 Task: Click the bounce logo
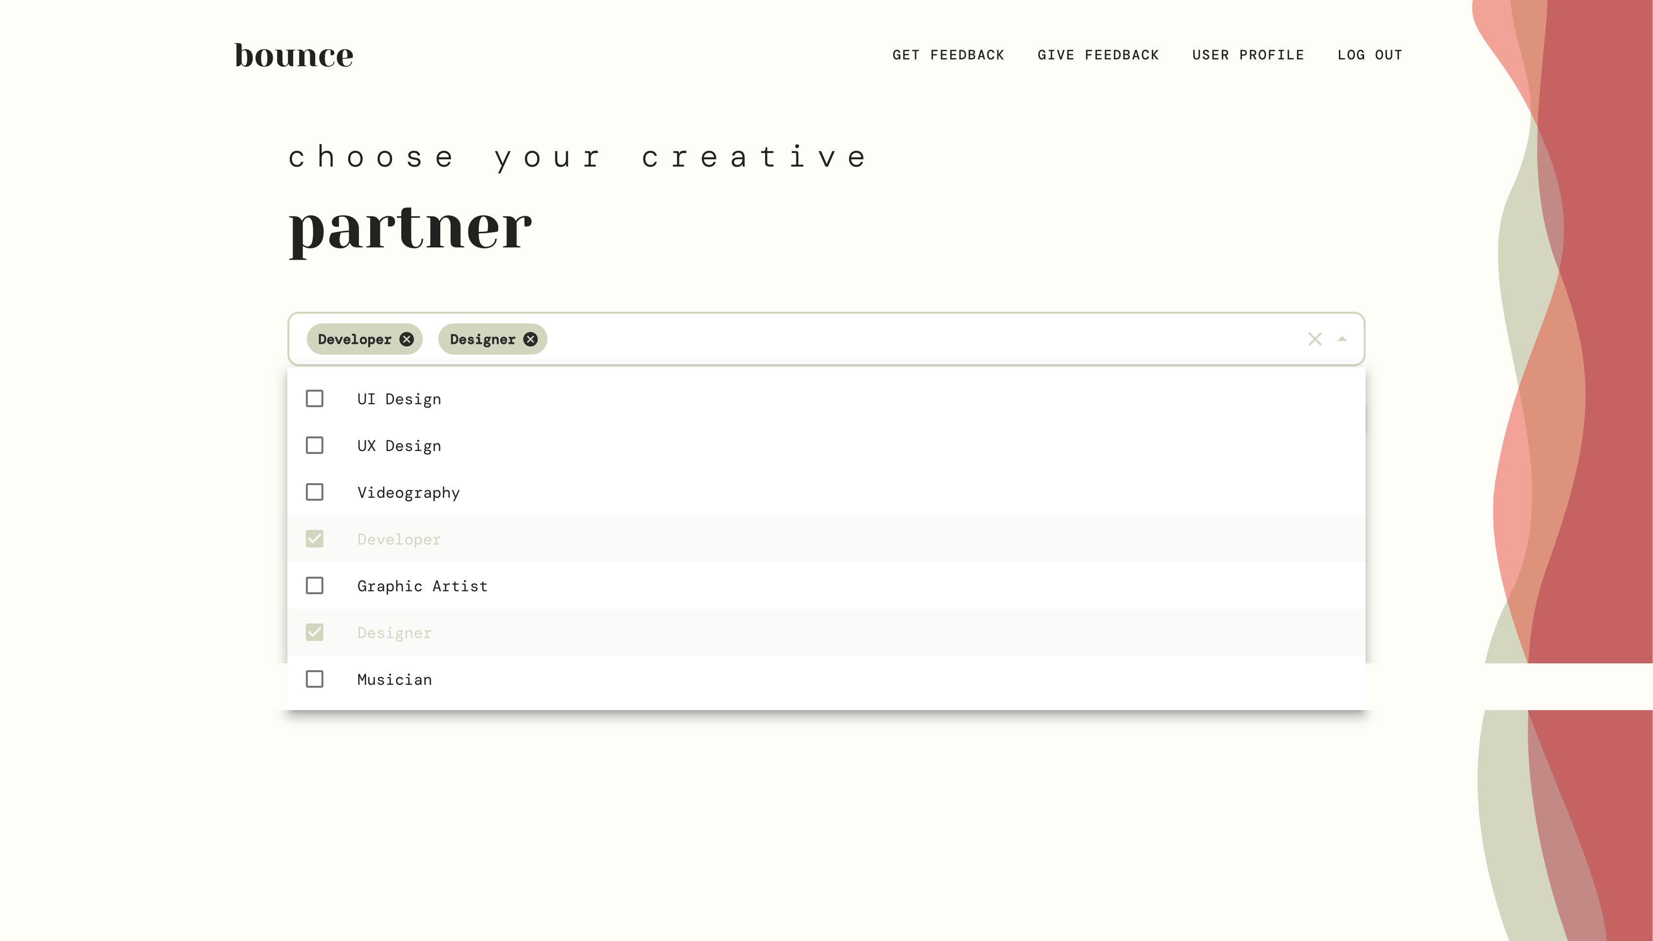click(x=294, y=56)
